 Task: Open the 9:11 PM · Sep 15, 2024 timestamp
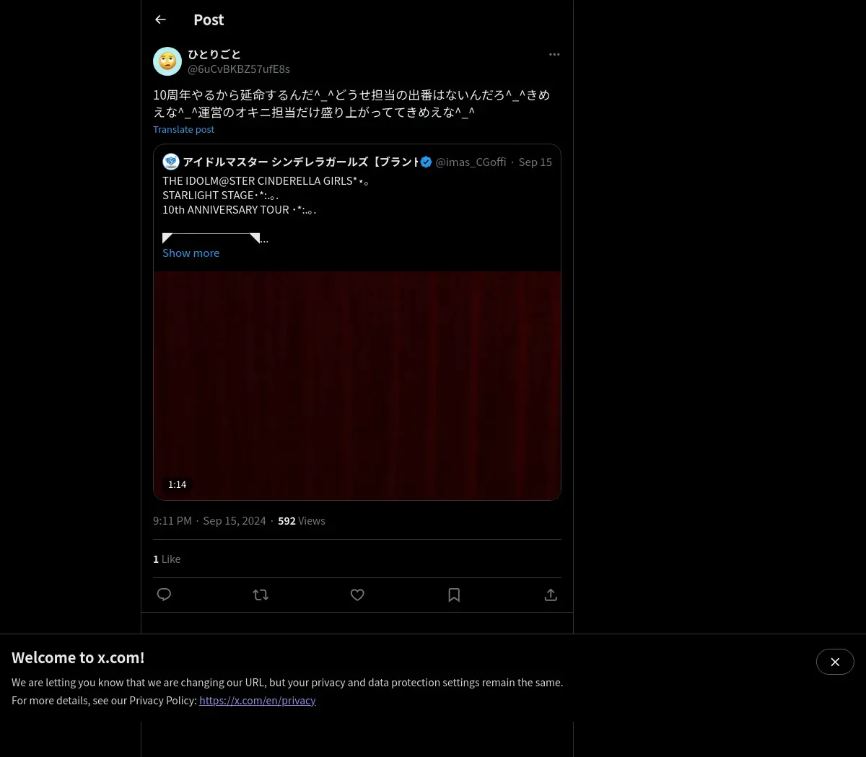[209, 520]
